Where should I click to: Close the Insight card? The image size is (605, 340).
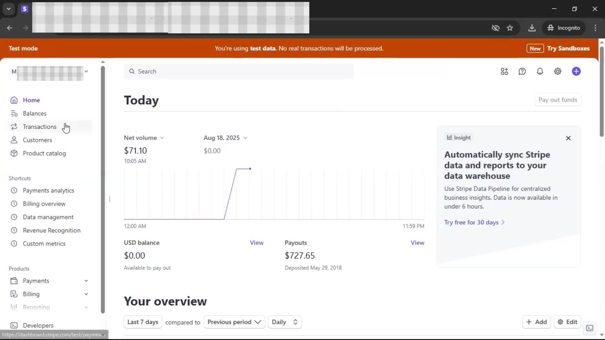[x=568, y=138]
